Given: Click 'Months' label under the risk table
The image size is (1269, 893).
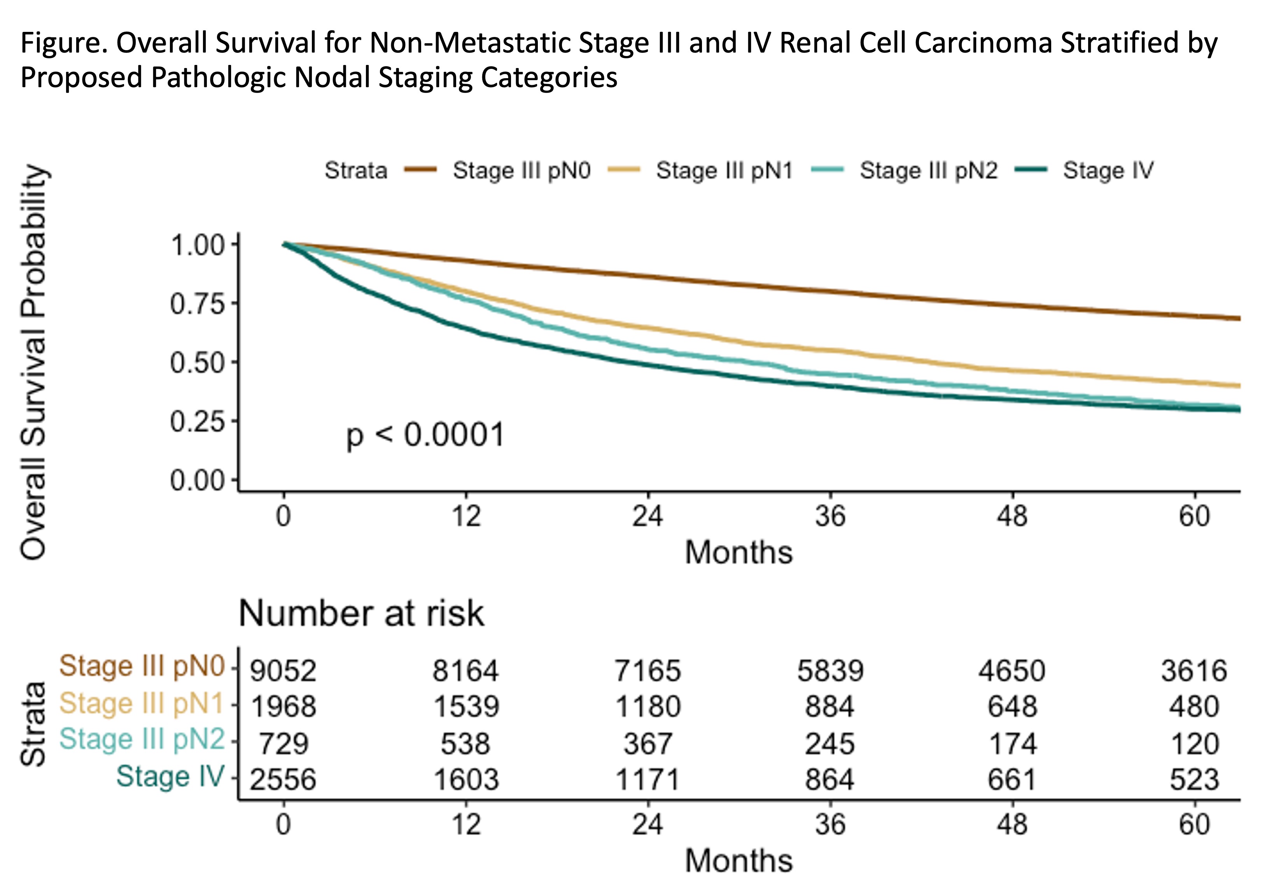Looking at the screenshot, I should [739, 860].
